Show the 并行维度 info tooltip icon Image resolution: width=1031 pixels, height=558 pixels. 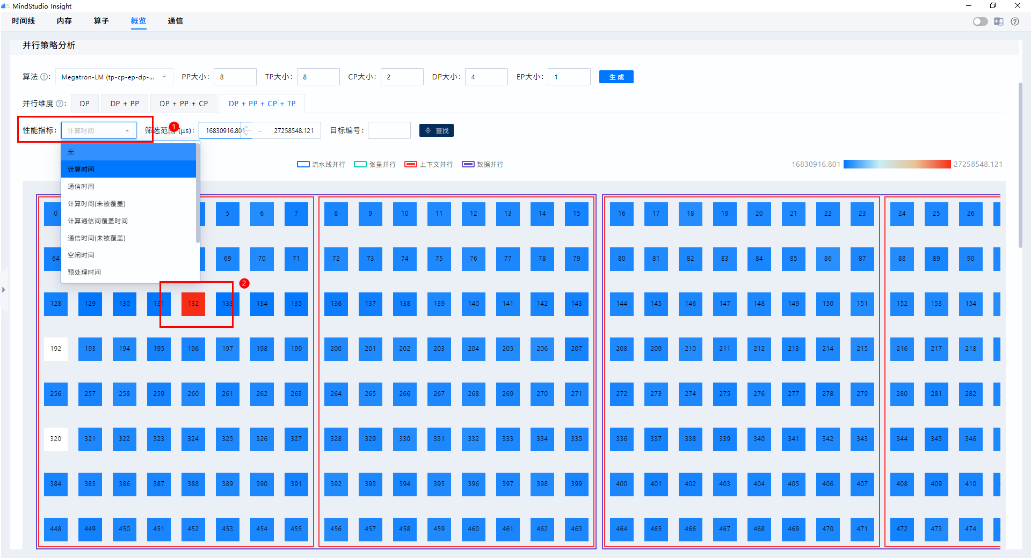click(60, 104)
